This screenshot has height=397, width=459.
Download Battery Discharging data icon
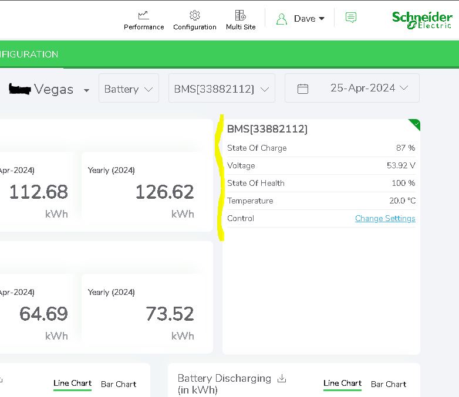pos(282,378)
